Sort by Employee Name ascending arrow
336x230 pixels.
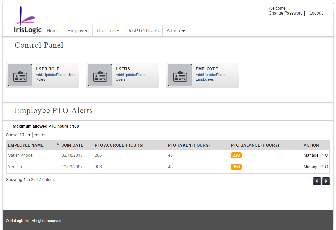[57, 145]
